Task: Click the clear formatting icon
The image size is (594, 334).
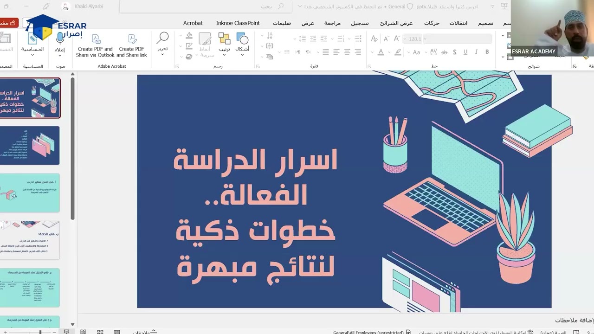Action: click(x=374, y=39)
